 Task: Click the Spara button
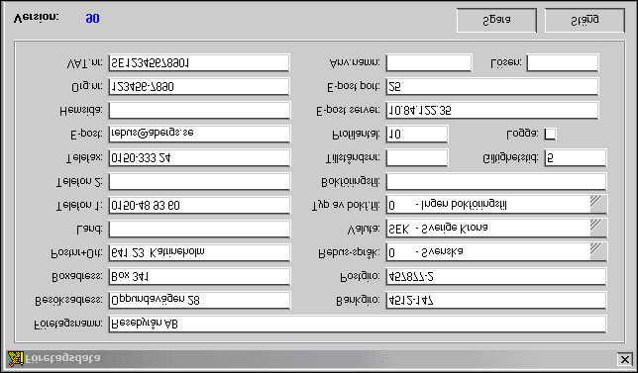tap(496, 20)
